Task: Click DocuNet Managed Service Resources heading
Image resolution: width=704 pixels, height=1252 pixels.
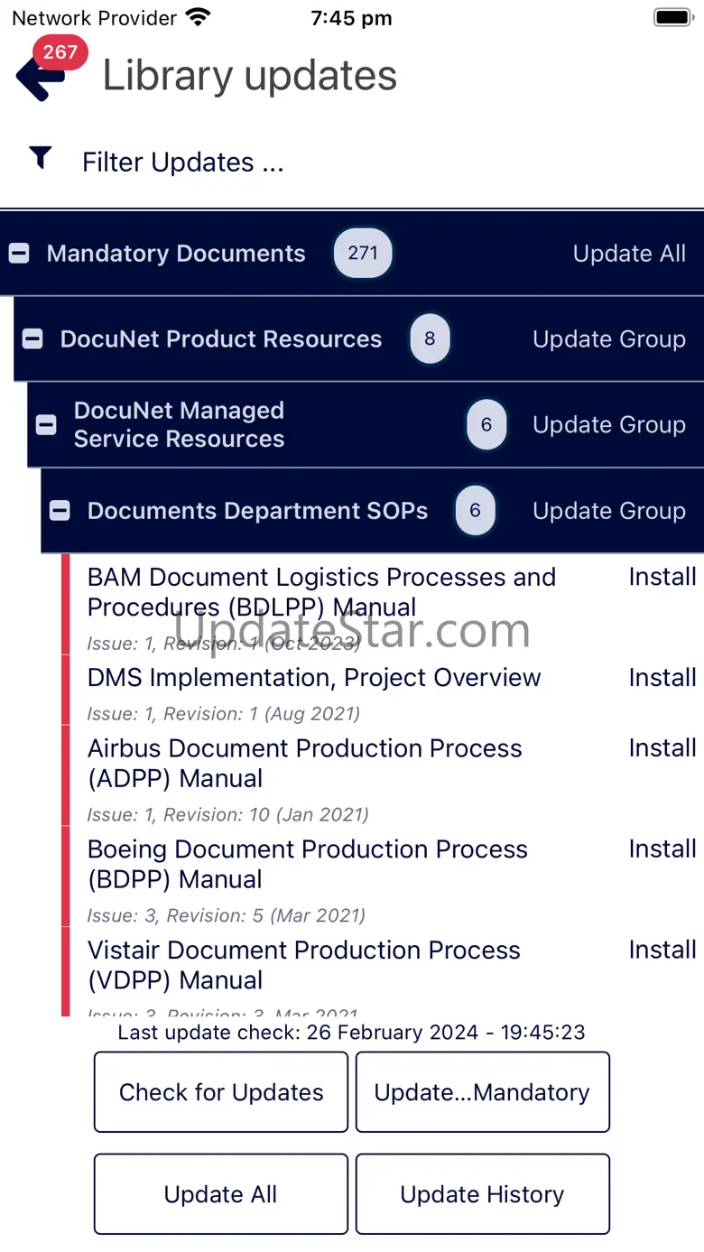Action: pos(179,424)
